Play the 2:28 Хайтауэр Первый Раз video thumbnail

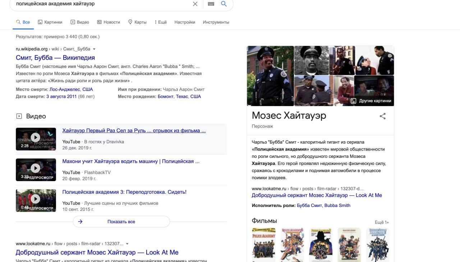tap(36, 139)
